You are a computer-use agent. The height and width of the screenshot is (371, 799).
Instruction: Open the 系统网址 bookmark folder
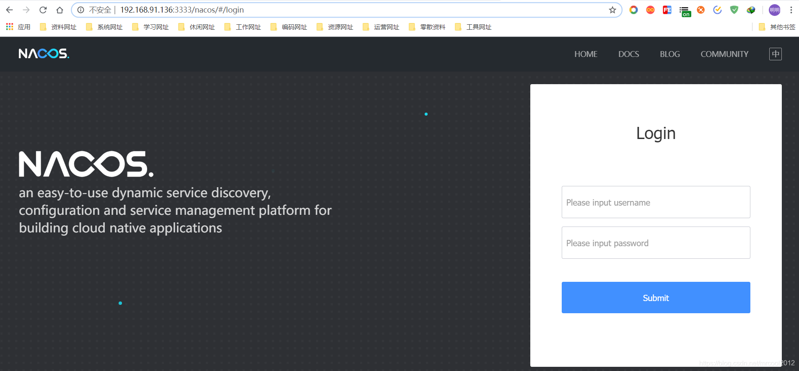104,27
